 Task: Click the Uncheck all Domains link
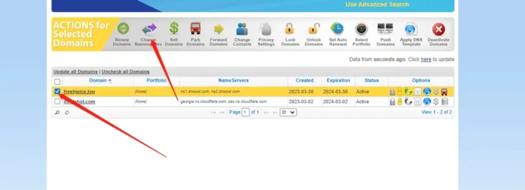tap(126, 72)
